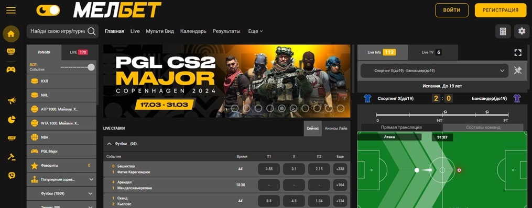Adjust the Все События time slider
Image resolution: width=532 pixels, height=208 pixels.
pos(78,67)
